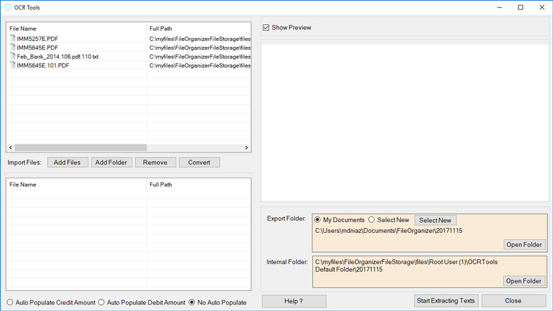
Task: Enable Auto Populate Credit Amount
Action: (10, 302)
